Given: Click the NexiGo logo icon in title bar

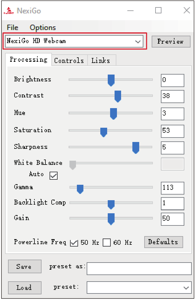Looking at the screenshot, I should click(x=9, y=11).
